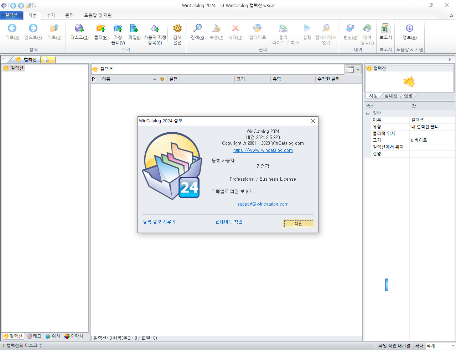
Task: Switch to the 기본 ribbon tab
Action: point(32,15)
